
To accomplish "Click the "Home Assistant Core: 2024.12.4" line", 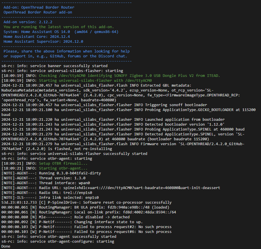I will [37, 37].
